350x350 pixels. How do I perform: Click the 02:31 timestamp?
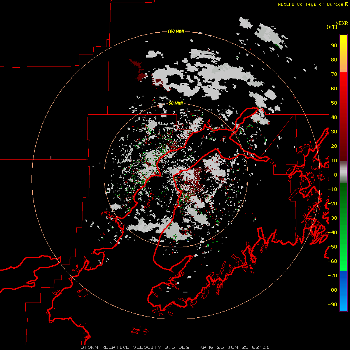(x=261, y=347)
